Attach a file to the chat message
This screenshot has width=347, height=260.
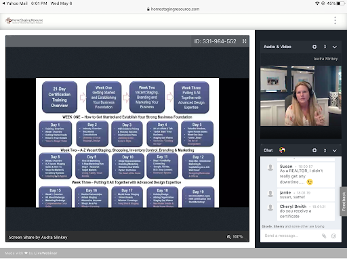324,236
